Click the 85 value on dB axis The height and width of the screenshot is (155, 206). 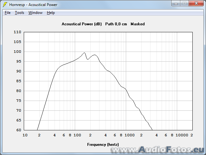pyautogui.click(x=19, y=81)
